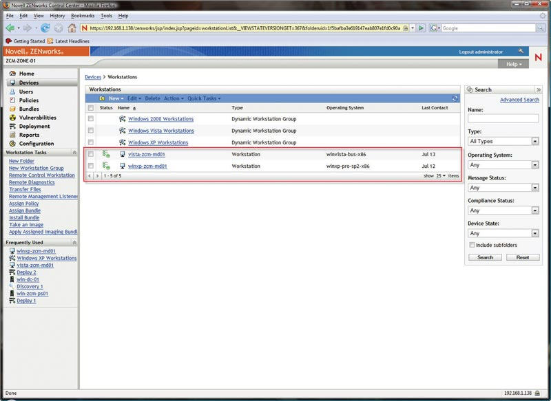Open the Edit dropdown in Workstations toolbar
551x401 pixels.
pos(134,98)
